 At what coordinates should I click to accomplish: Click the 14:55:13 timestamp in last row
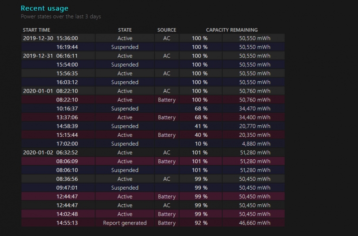pos(67,223)
